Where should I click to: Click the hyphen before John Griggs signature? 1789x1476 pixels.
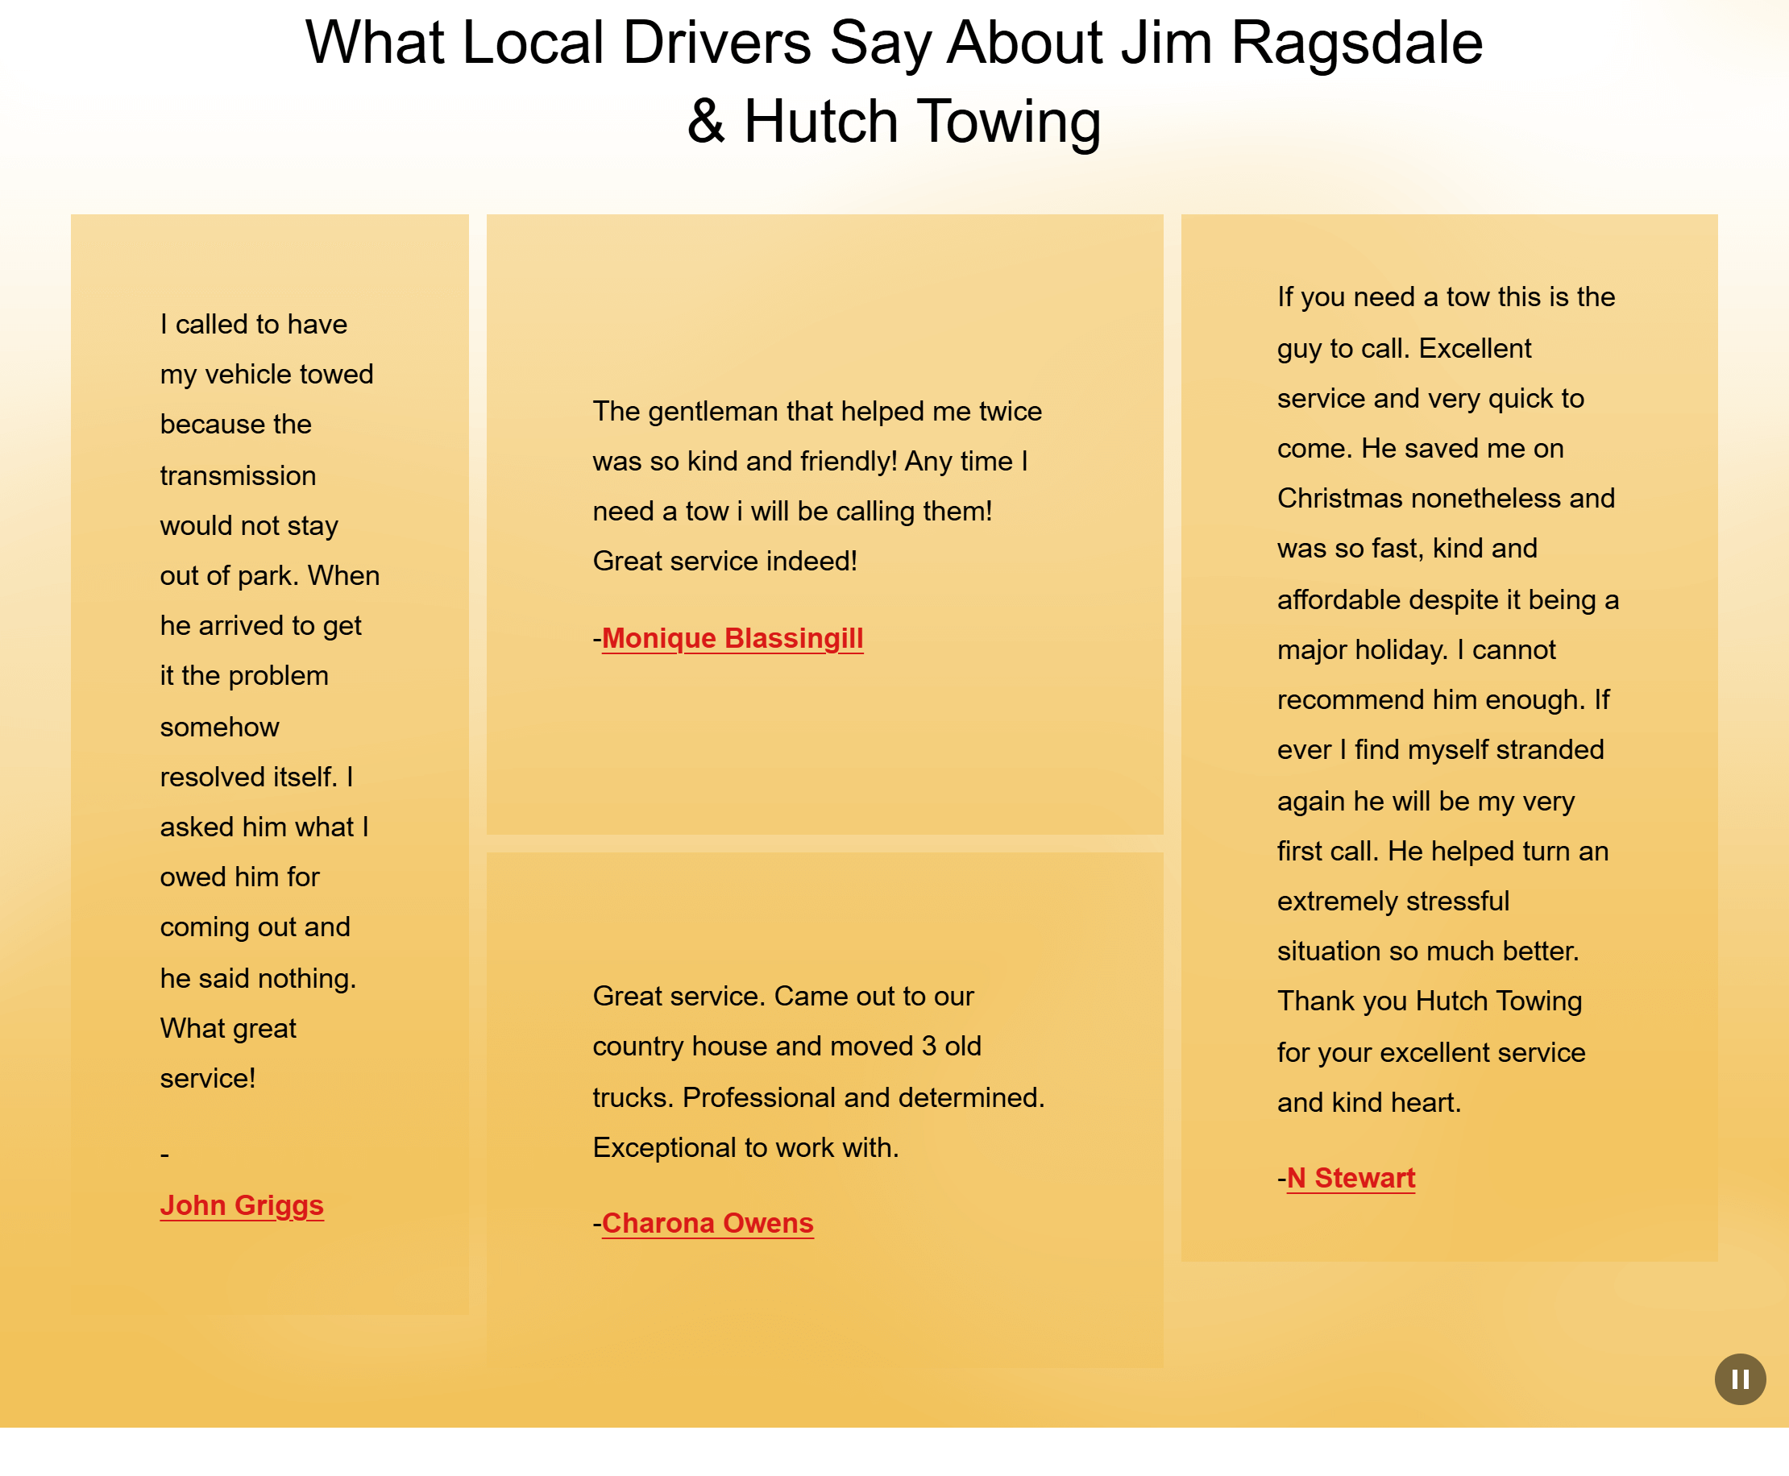pos(164,1155)
